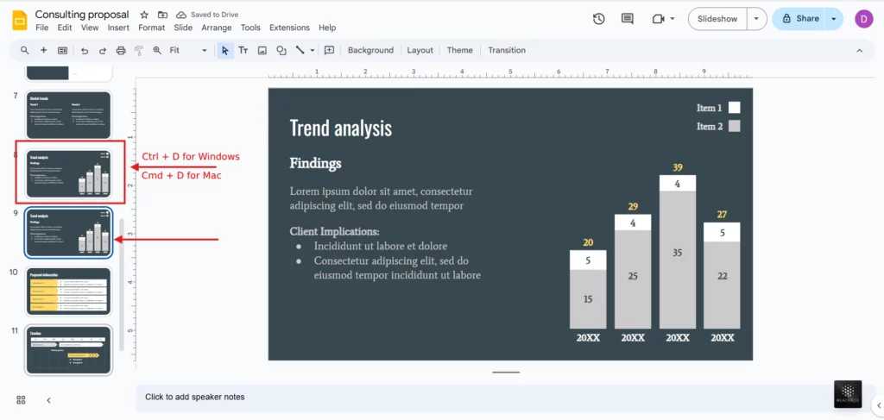Star the Consulting proposal document
This screenshot has width=884, height=420.
tap(144, 15)
